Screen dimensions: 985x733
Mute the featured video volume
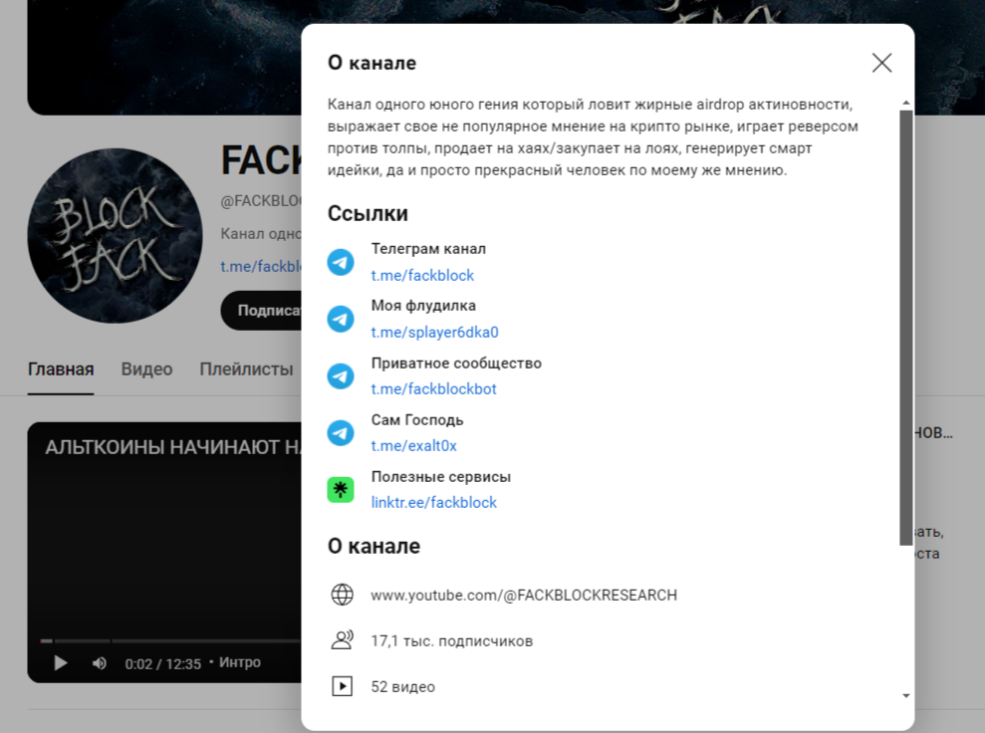(100, 663)
